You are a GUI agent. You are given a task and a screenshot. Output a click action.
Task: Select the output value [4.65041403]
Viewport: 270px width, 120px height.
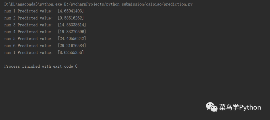[71, 11]
